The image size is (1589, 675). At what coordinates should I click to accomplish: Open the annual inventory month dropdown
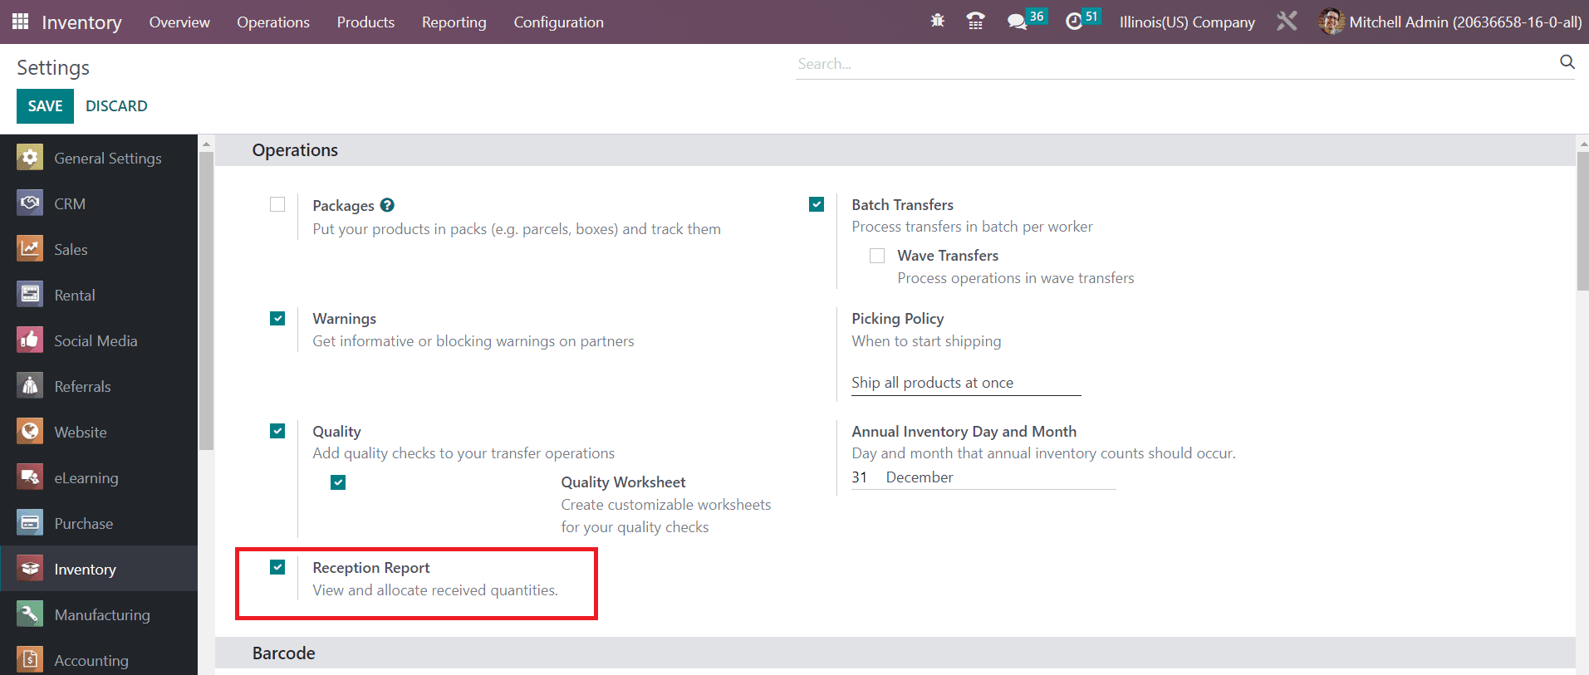(997, 477)
